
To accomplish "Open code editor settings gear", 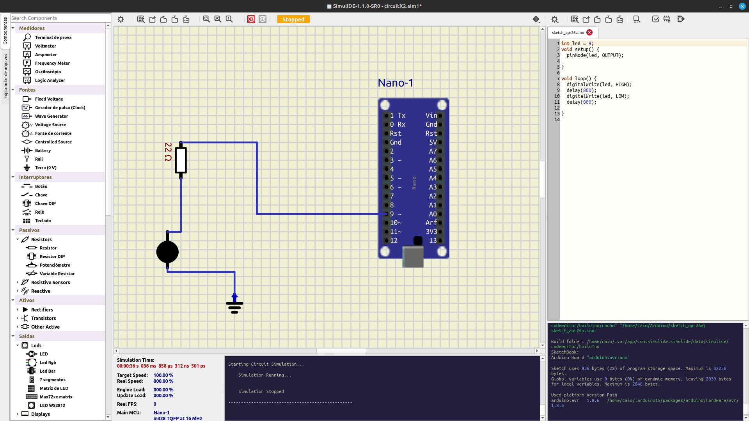I will [x=555, y=19].
